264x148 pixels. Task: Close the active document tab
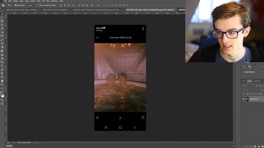[175, 10]
